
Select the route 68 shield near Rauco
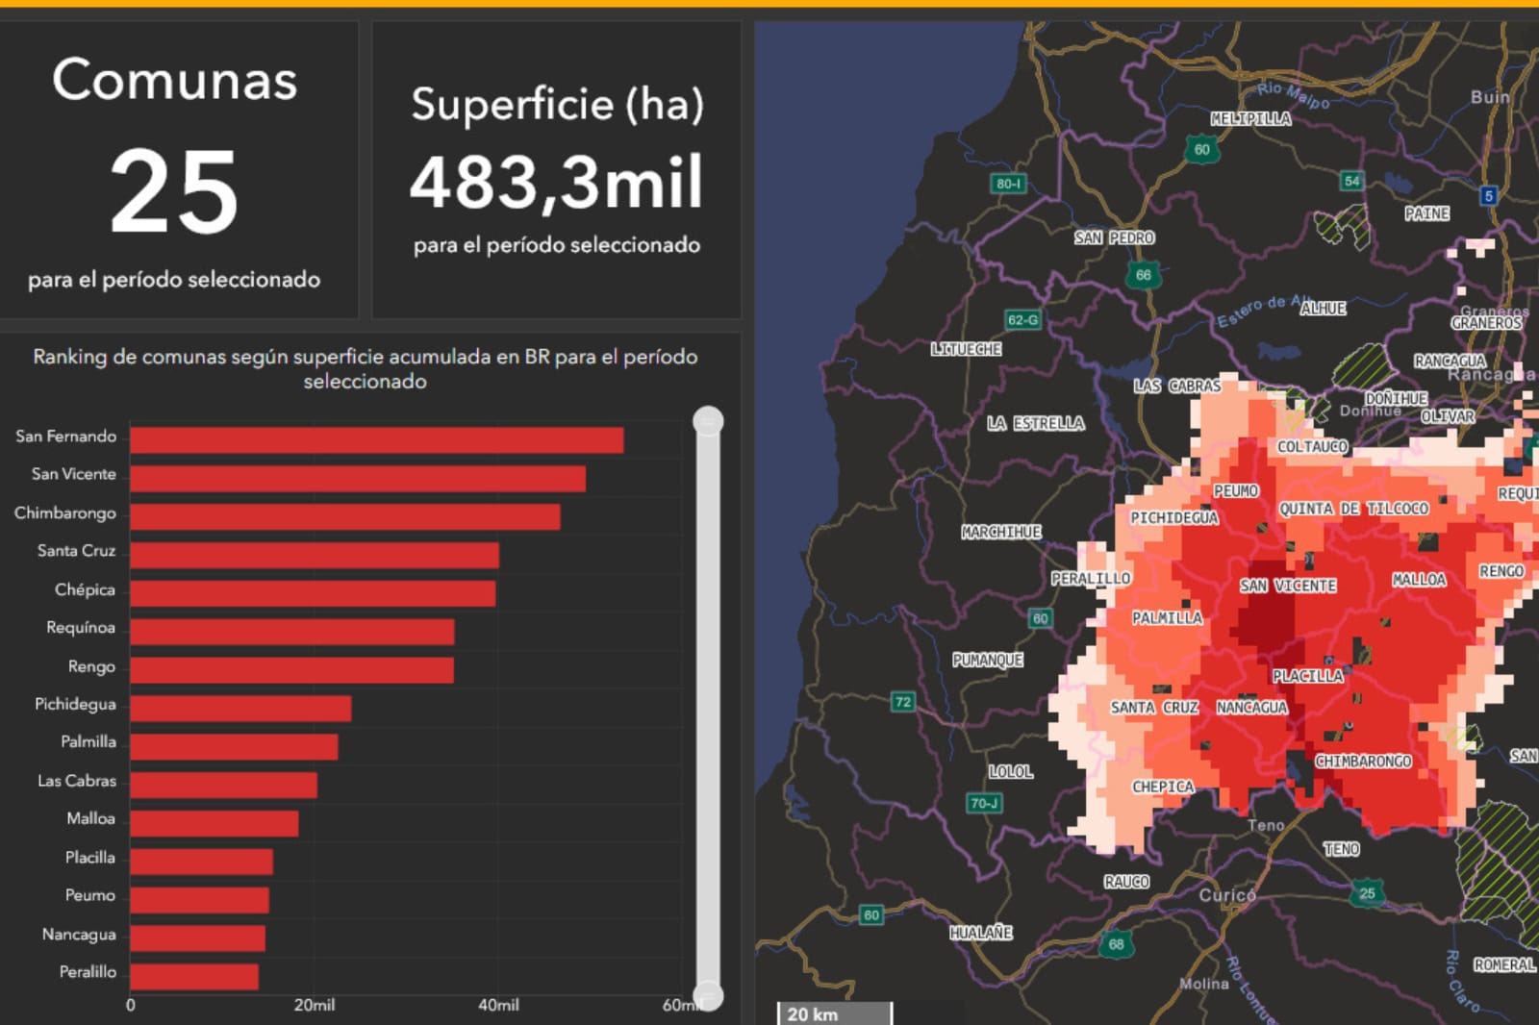[x=1116, y=944]
